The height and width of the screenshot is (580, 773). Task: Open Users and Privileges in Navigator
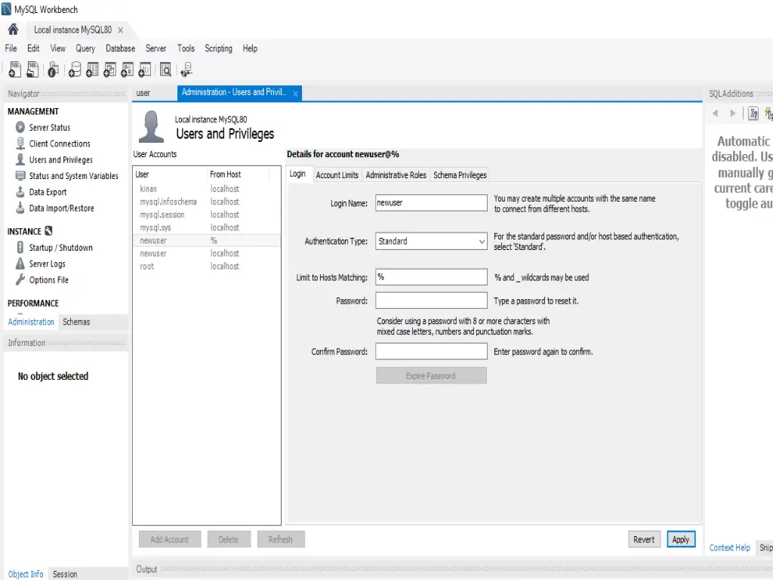(x=60, y=160)
